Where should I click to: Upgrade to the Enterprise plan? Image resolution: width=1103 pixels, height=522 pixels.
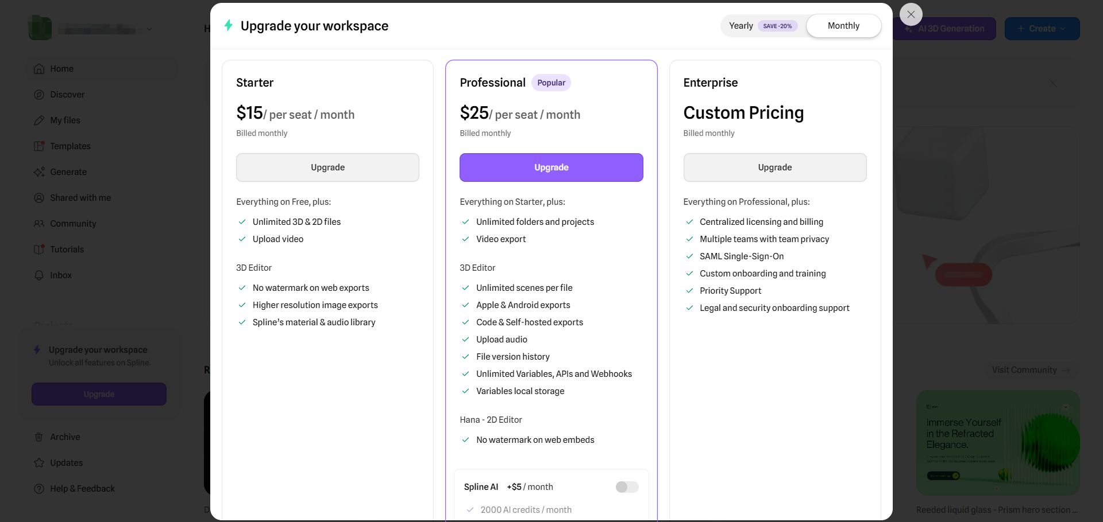pos(775,167)
